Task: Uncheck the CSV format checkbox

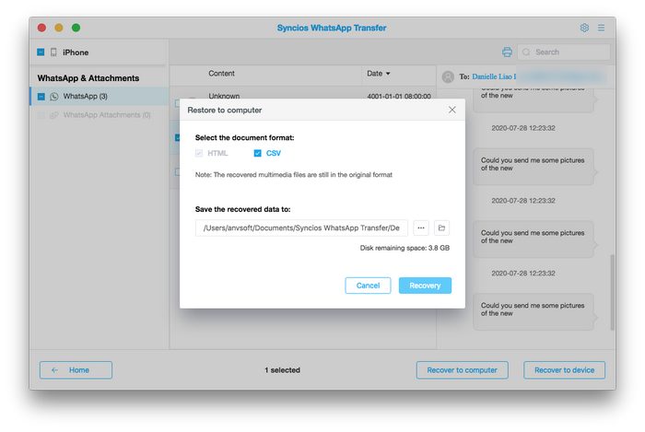Action: [x=257, y=153]
